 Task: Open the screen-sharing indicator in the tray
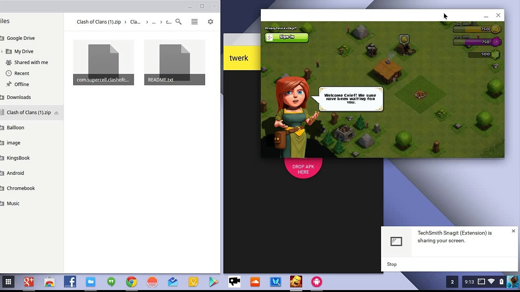coord(481,281)
